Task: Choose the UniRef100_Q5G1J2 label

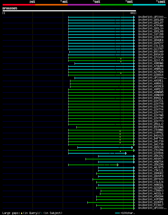Action: pyautogui.click(x=151, y=124)
